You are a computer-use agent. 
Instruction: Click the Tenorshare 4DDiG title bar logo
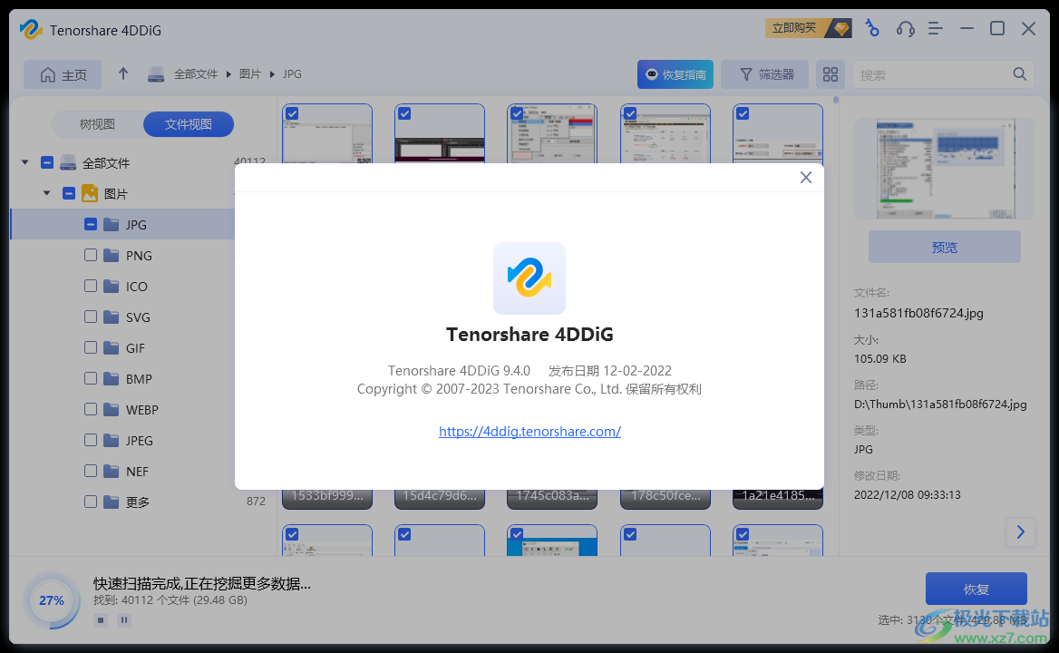point(31,30)
